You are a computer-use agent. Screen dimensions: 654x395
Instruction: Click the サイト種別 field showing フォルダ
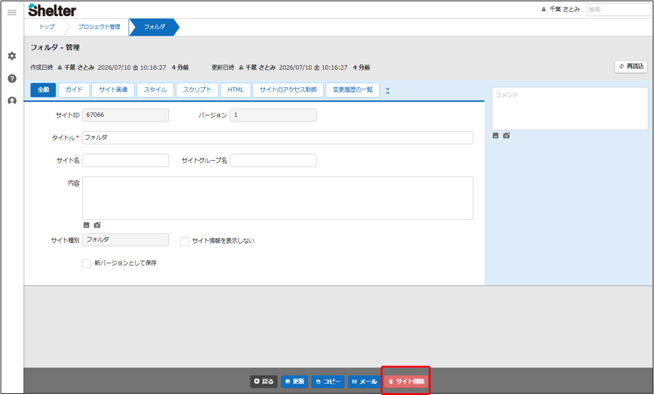pos(125,240)
